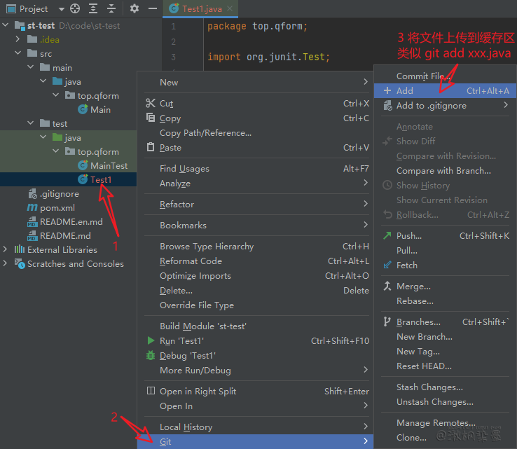Switch to the Test1.java tab

point(200,9)
